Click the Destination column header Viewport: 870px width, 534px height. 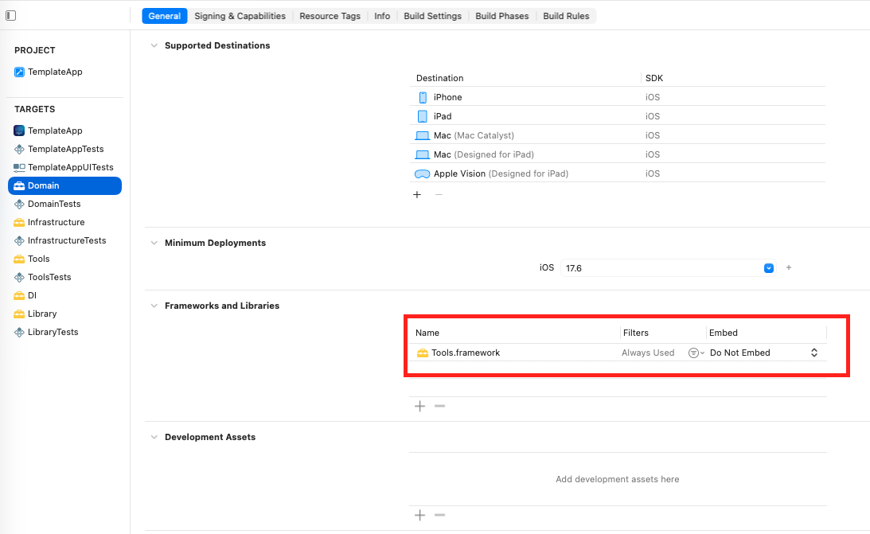(x=440, y=78)
